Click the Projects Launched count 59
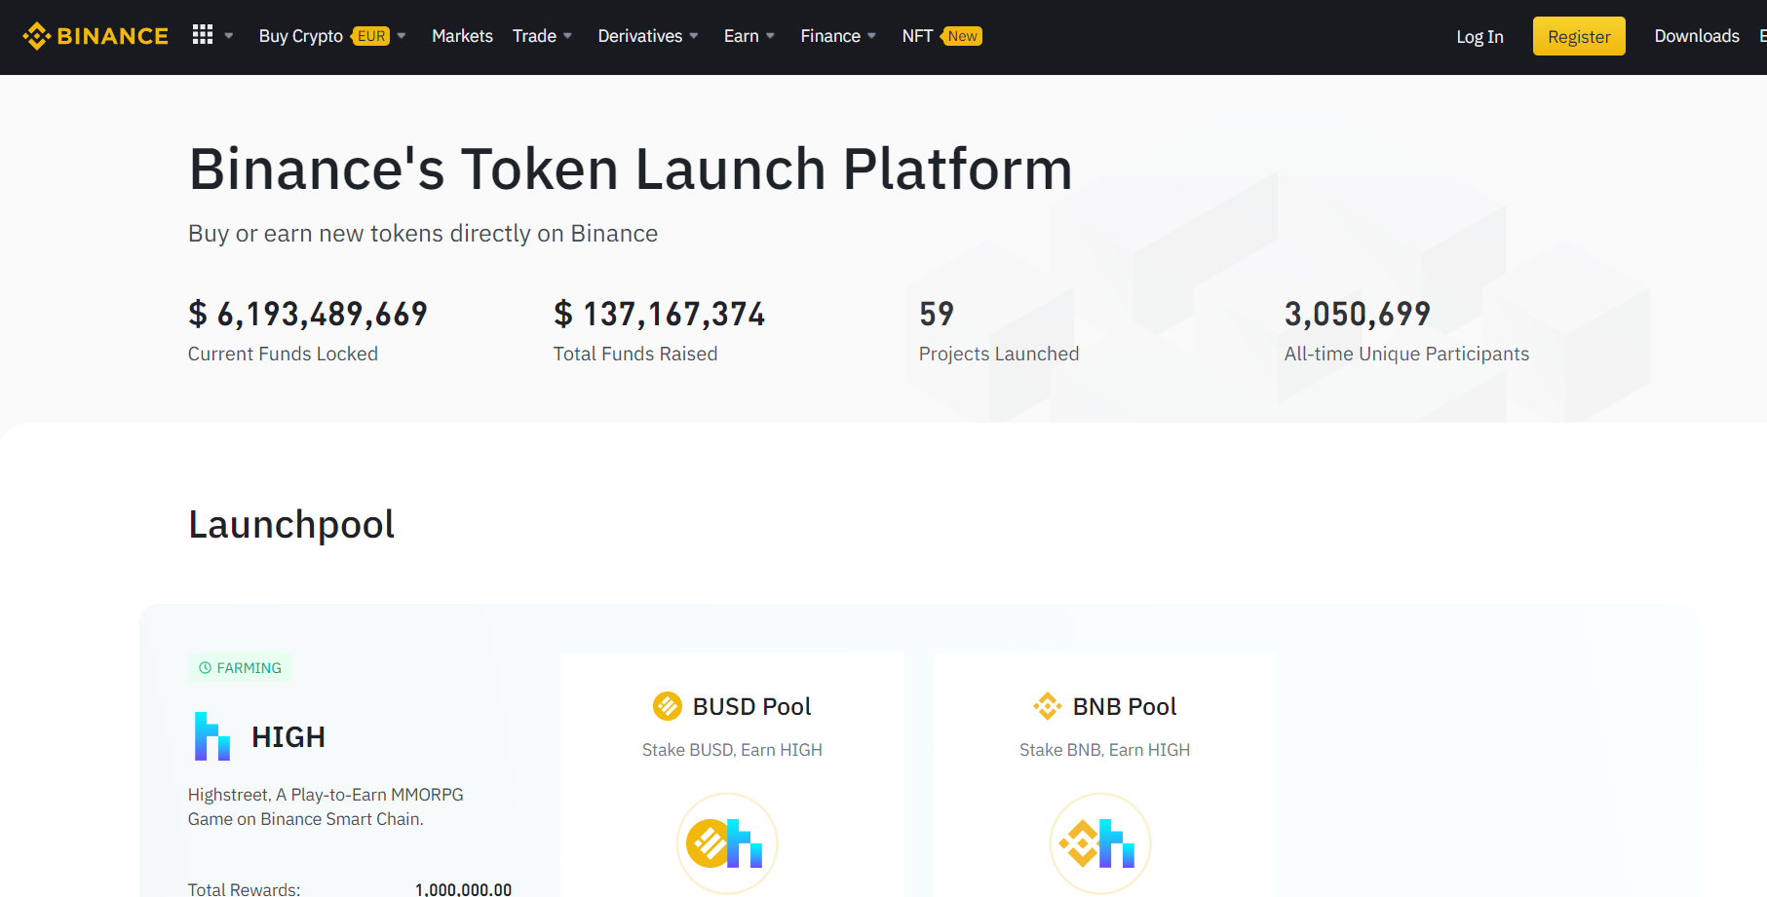Viewport: 1767px width, 897px height. pos(937,314)
